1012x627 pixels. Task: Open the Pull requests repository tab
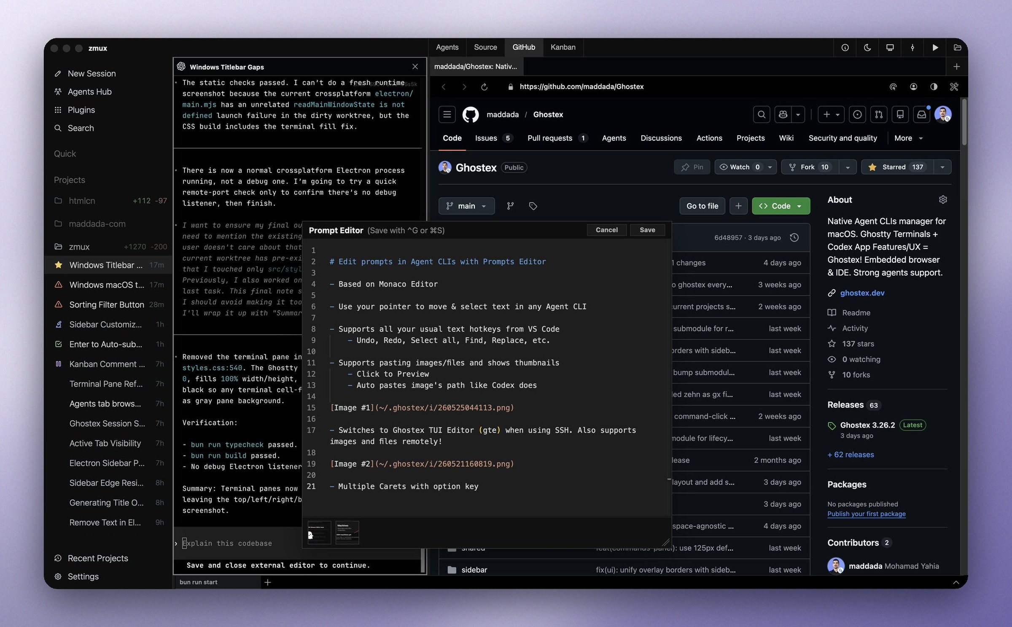pos(557,138)
